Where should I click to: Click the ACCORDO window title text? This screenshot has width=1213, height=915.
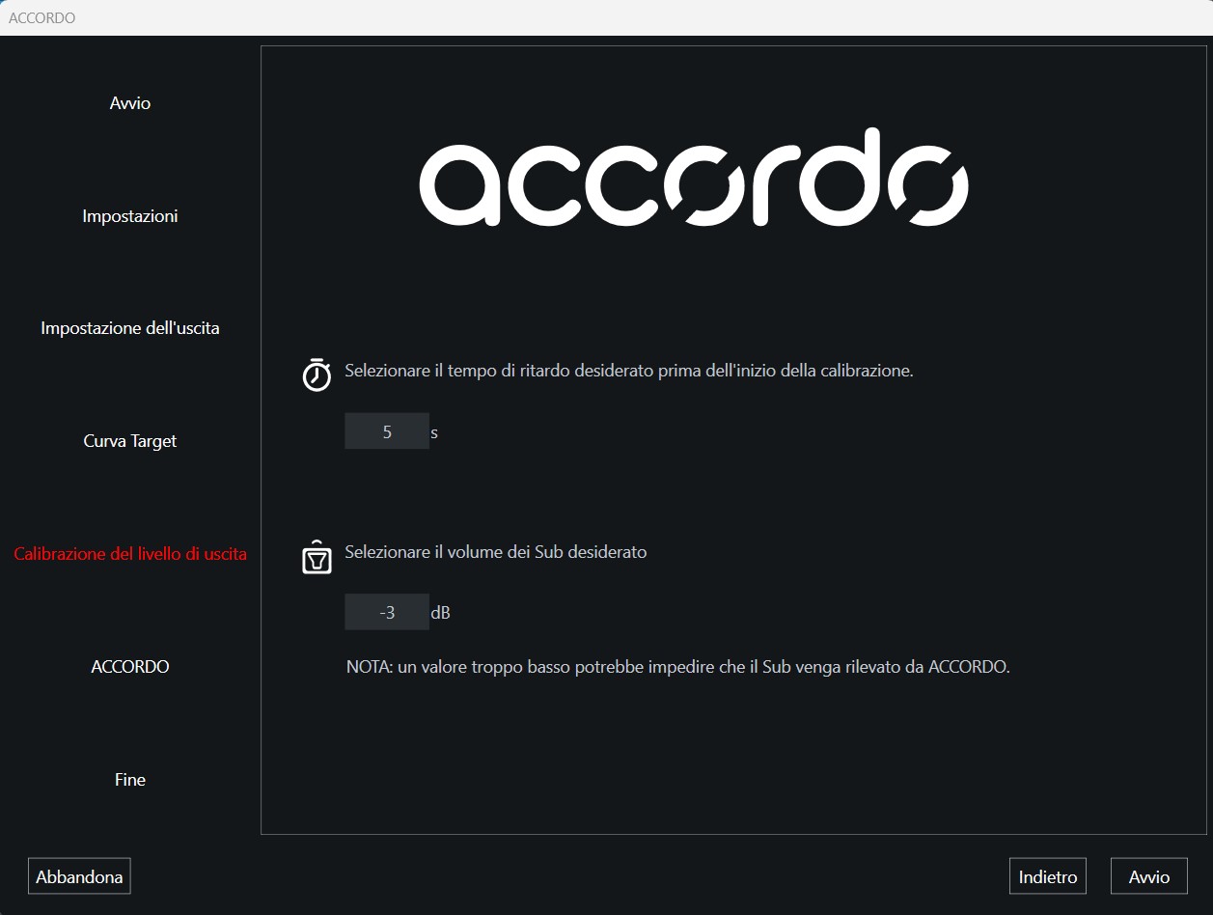tap(41, 17)
